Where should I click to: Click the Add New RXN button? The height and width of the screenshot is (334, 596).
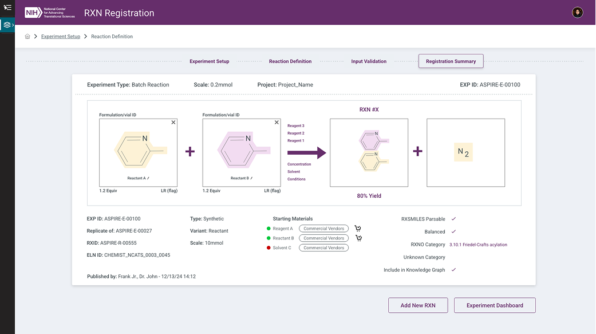(x=418, y=305)
